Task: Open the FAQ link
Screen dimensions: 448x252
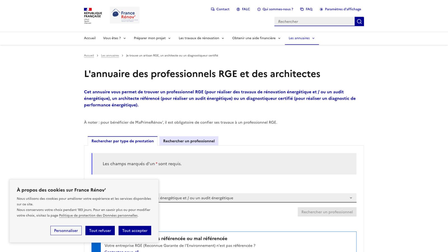Action: 306,9
